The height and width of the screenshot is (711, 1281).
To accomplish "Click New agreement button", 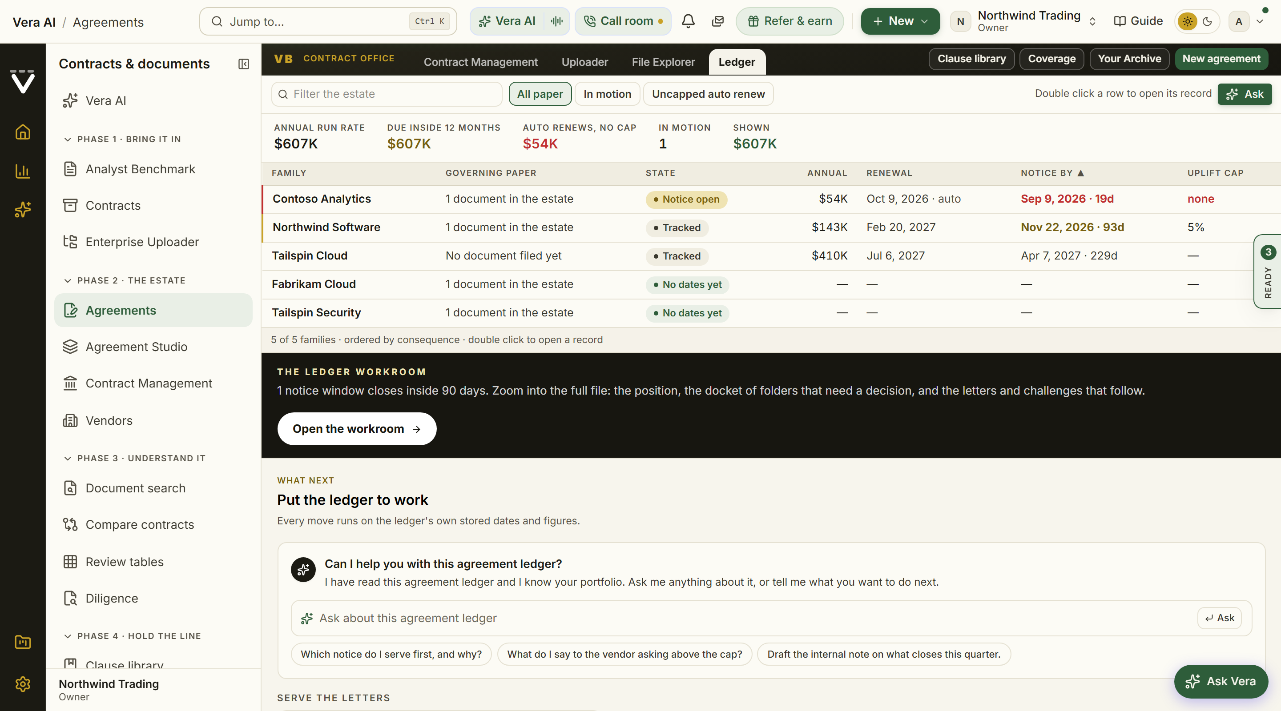I will 1221,59.
